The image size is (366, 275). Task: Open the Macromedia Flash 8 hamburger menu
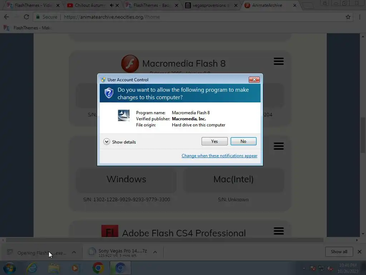(278, 61)
